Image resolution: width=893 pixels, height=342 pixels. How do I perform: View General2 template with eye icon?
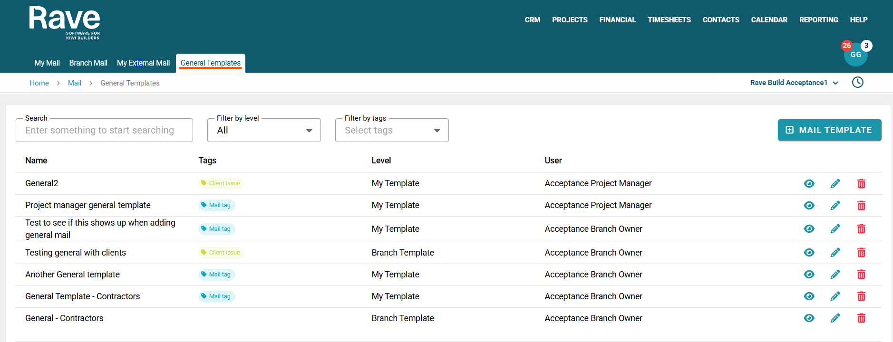tap(809, 184)
